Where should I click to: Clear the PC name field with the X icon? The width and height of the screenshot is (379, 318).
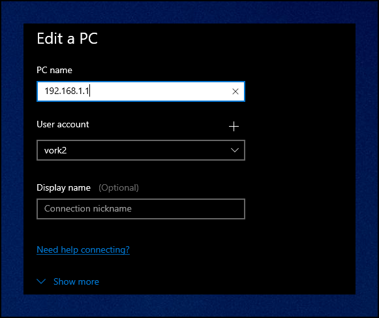[235, 91]
